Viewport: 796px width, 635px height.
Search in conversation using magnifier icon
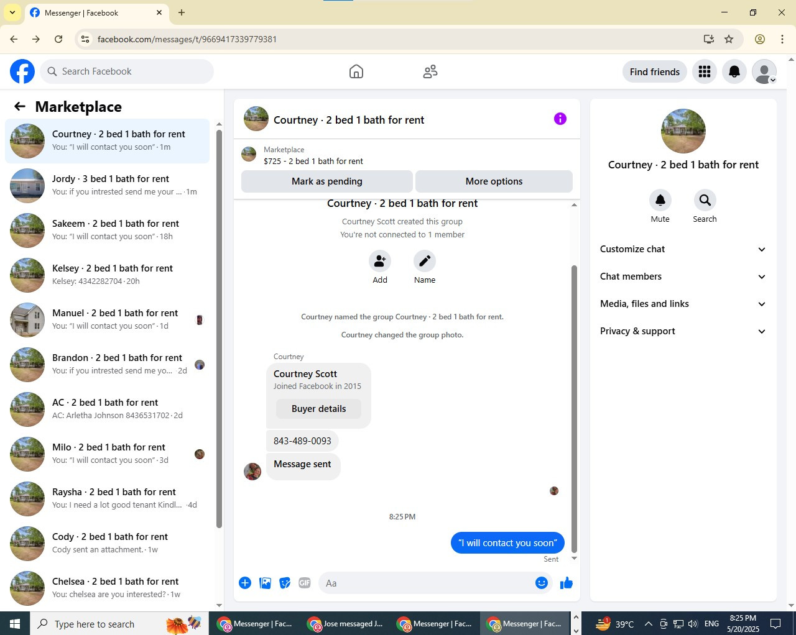coord(705,200)
